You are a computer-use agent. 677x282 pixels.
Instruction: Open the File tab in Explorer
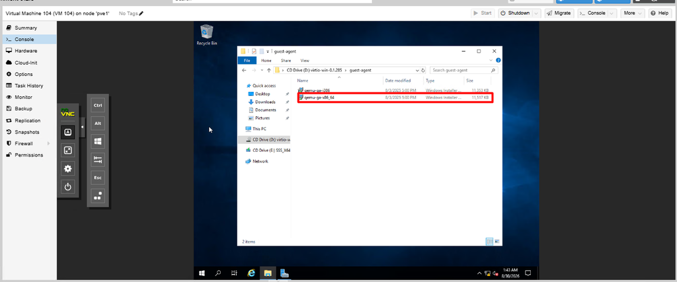click(247, 61)
